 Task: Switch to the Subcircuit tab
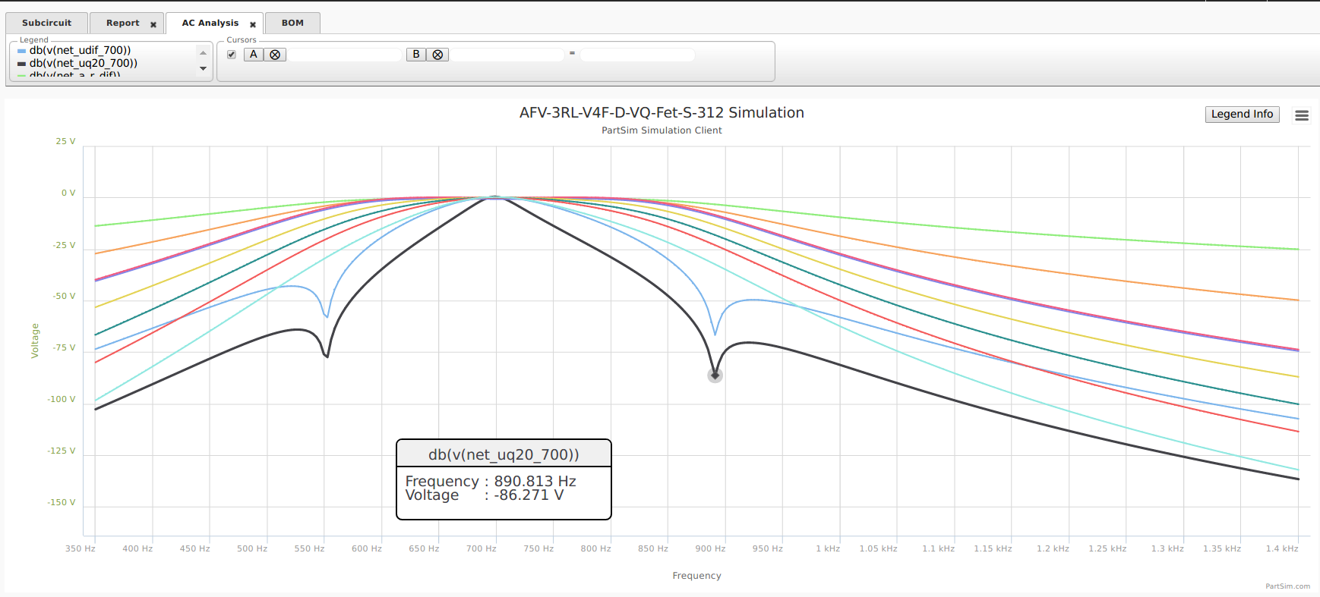click(x=46, y=23)
